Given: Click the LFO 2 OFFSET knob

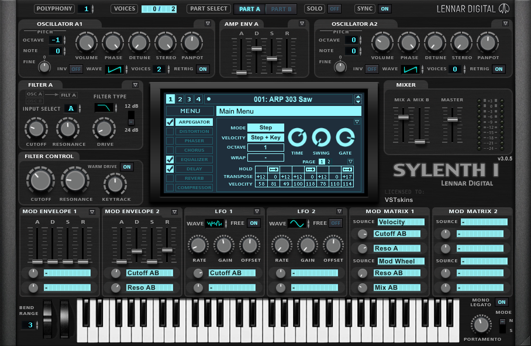Looking at the screenshot, I should point(333,245).
